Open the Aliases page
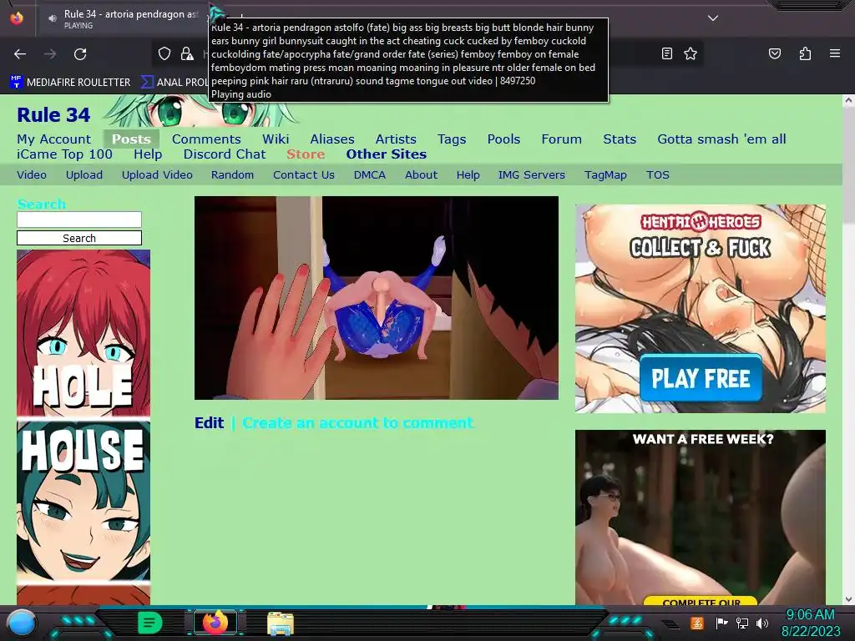The height and width of the screenshot is (641, 855). [x=332, y=139]
